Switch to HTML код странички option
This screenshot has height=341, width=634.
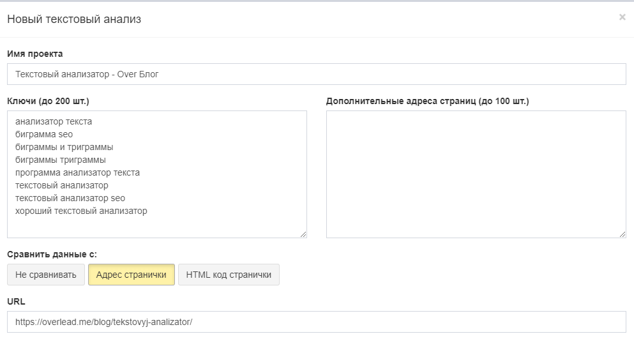229,275
